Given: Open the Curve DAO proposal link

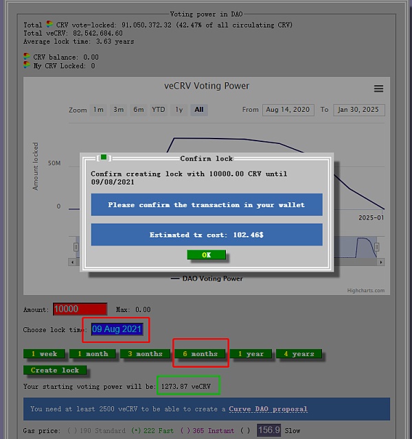Looking at the screenshot, I should coord(268,409).
